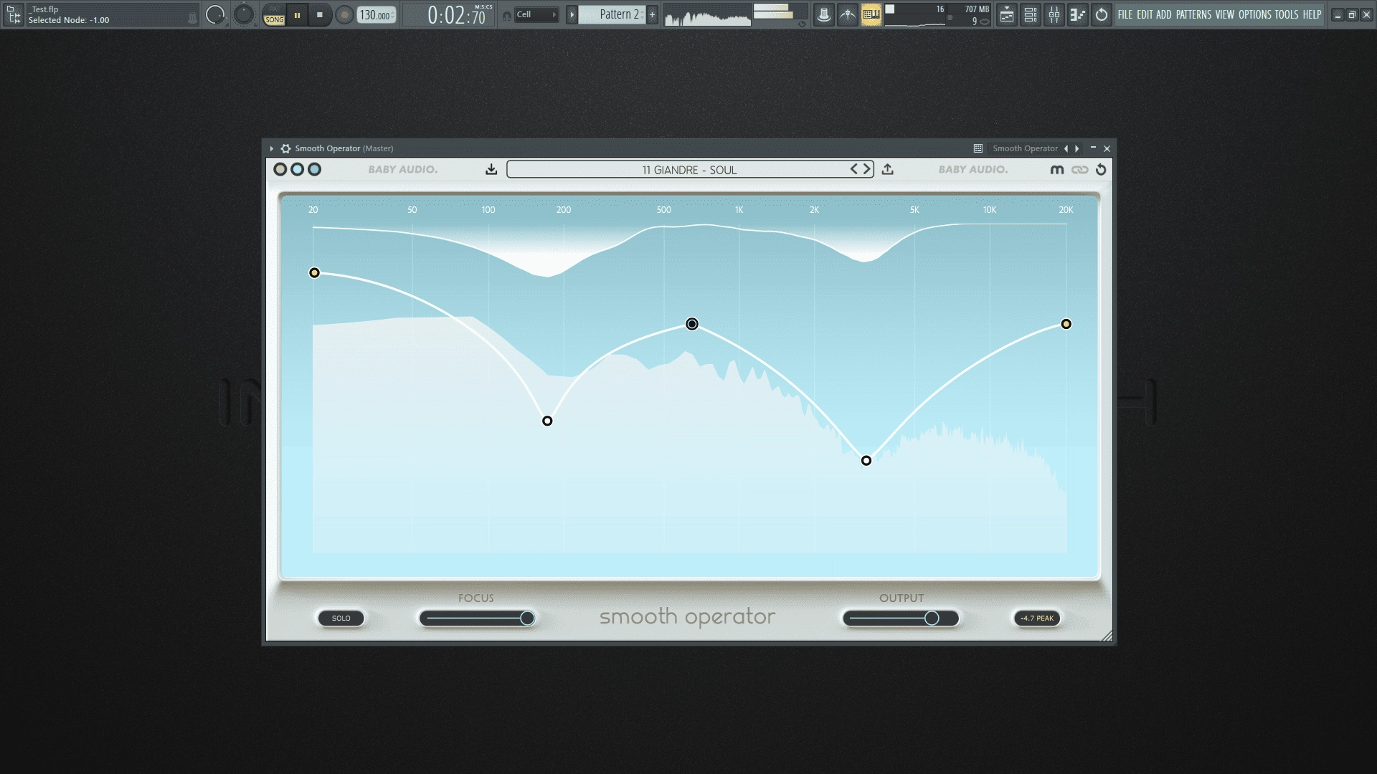Toggle typing keyboard to piano icon

coord(871,14)
